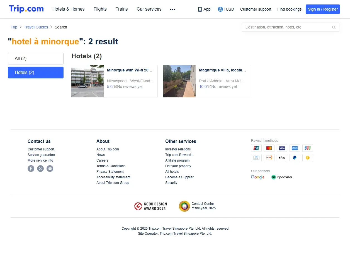Viewport: 350px width, 257px height.
Task: Click the search magnifier icon
Action: coord(334,27)
